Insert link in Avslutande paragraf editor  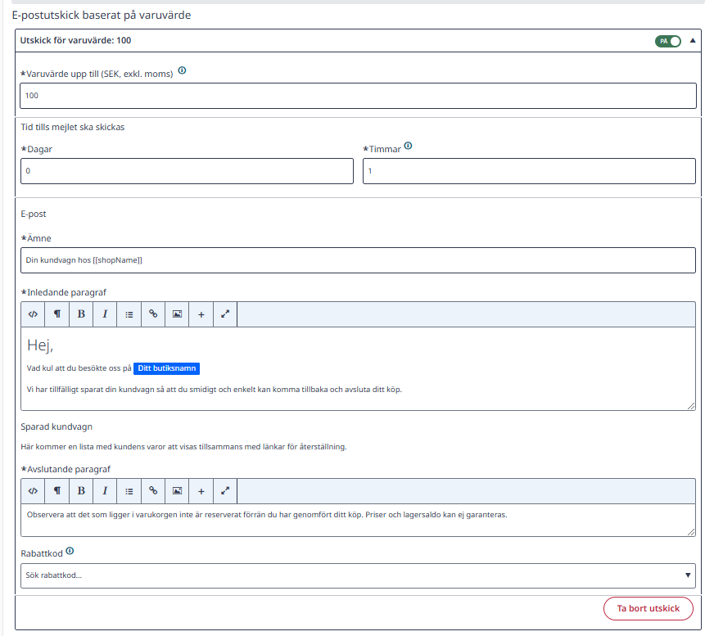tap(153, 491)
